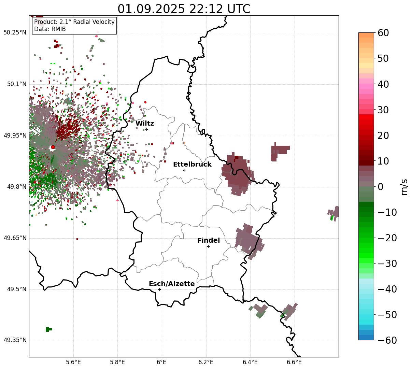This screenshot has height=369, width=412.
Task: Click the plot title 01.09.2025 22:12 UTC
Action: tap(184, 9)
